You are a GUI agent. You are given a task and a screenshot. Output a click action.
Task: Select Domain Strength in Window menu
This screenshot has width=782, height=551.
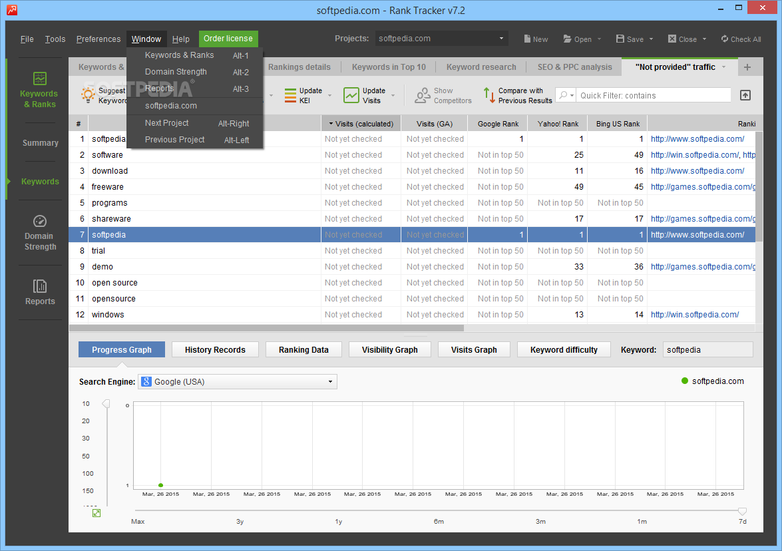click(194, 72)
